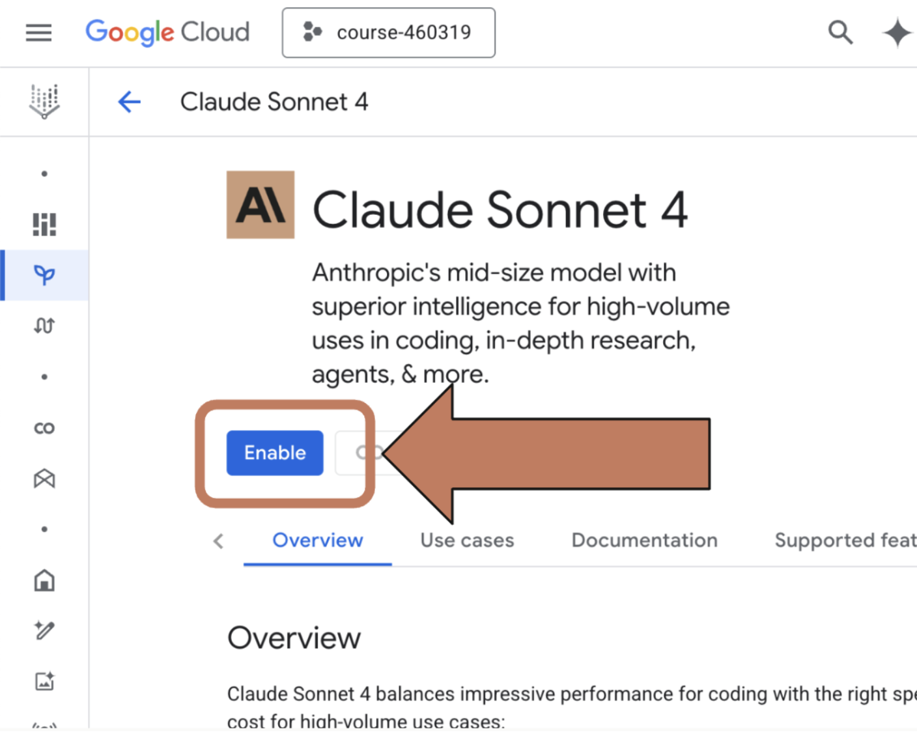Click the 'Overview' section heading
917x732 pixels.
[x=294, y=638]
